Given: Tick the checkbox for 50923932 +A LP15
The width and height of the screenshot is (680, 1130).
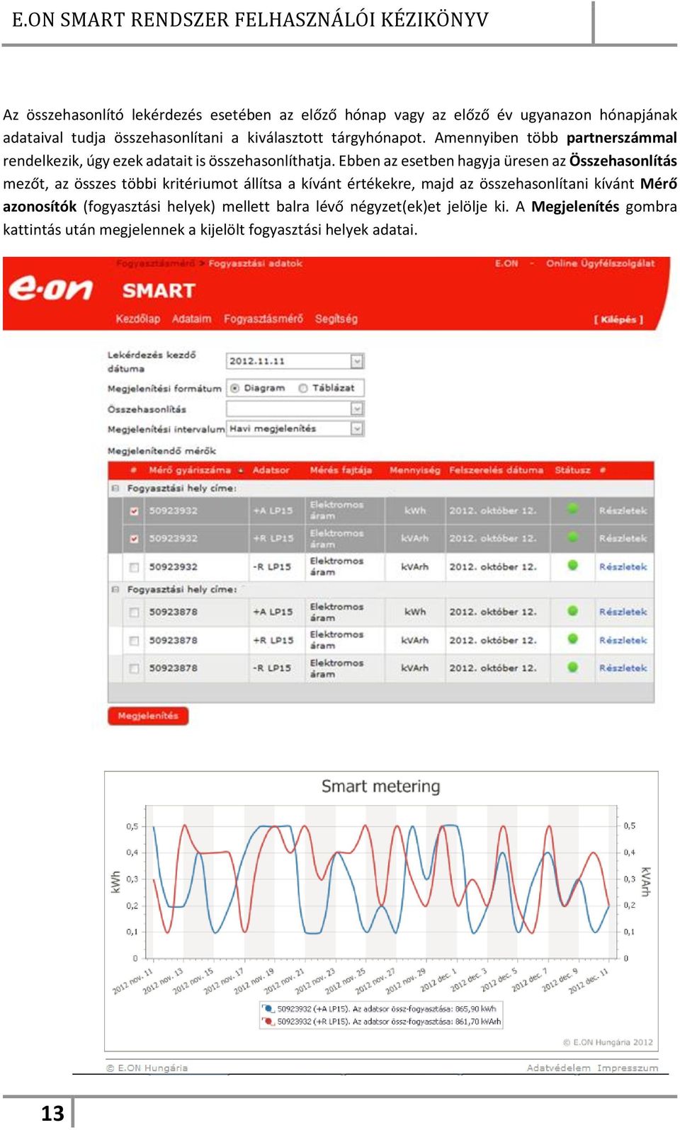Looking at the screenshot, I should (134, 510).
